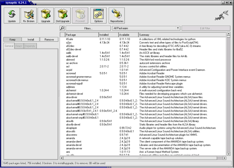Select the a2ps package
Image resolution: width=234 pixels, height=168 pixels.
[x=143, y=43]
